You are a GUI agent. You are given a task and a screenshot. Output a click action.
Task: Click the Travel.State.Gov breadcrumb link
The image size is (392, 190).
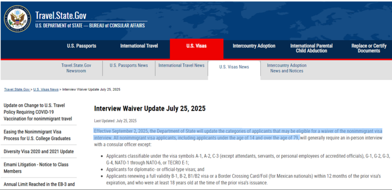[x=17, y=89]
